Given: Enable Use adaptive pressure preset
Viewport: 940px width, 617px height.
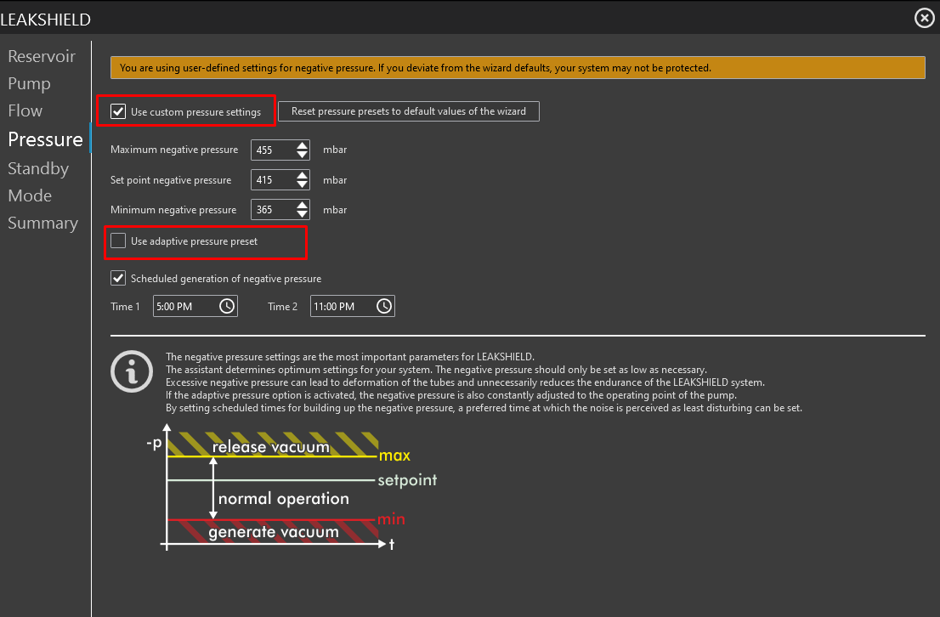Looking at the screenshot, I should [x=118, y=241].
